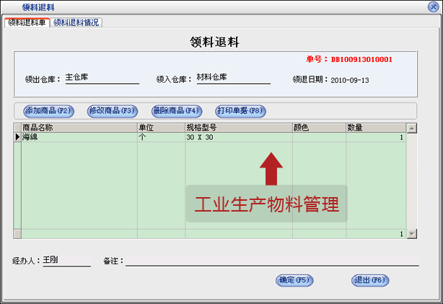This screenshot has width=443, height=304.
Task: Click the 商品名称 column header
Action: coord(78,128)
